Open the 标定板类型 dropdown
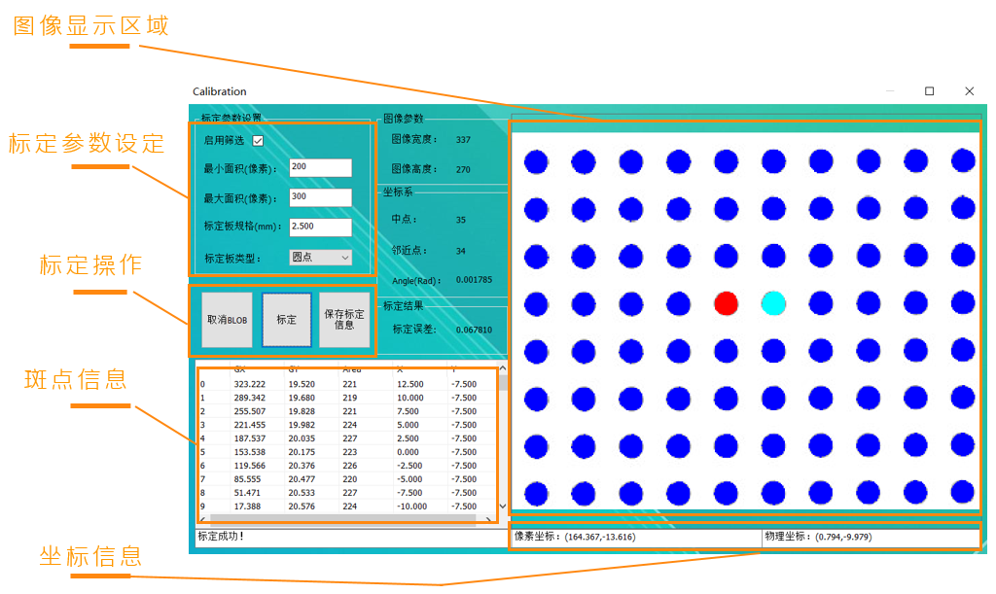This screenshot has height=594, width=996. pos(321,258)
